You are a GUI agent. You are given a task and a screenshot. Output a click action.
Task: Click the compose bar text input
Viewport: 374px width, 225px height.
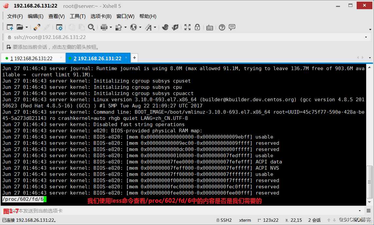pyautogui.click(x=180, y=211)
